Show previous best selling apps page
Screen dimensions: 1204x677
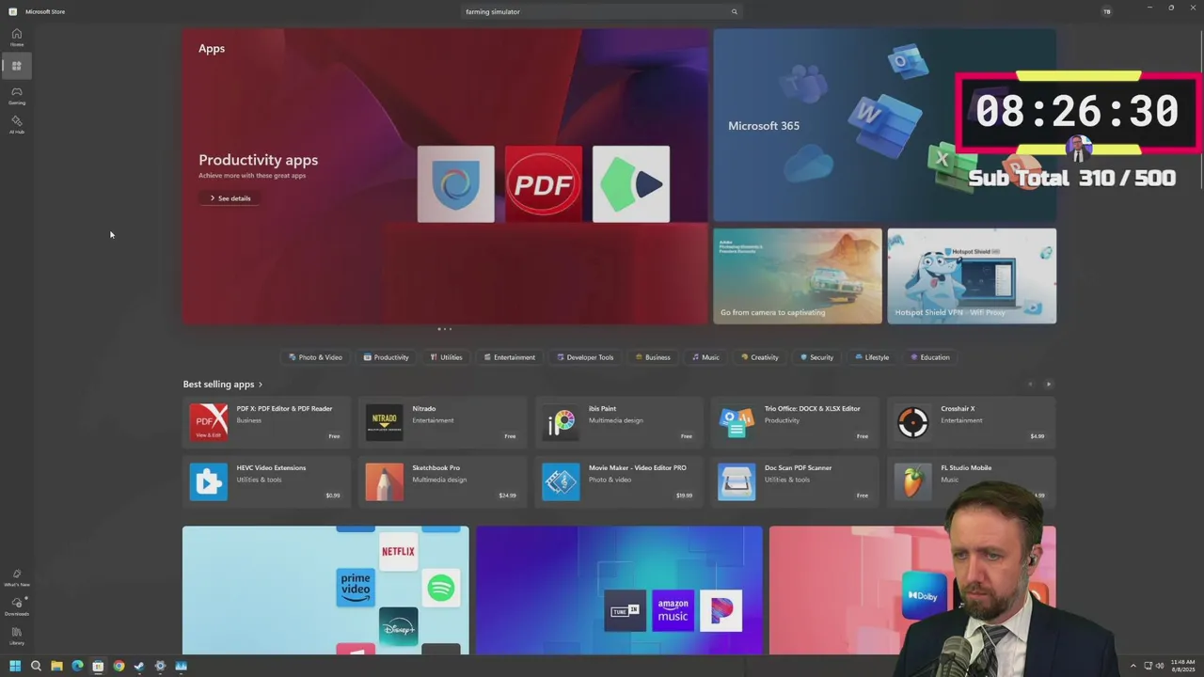point(1030,385)
